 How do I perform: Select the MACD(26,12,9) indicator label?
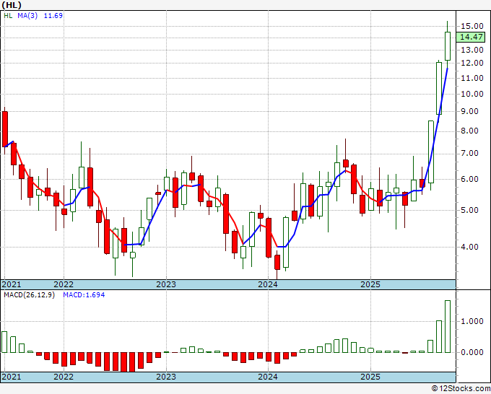click(x=29, y=295)
